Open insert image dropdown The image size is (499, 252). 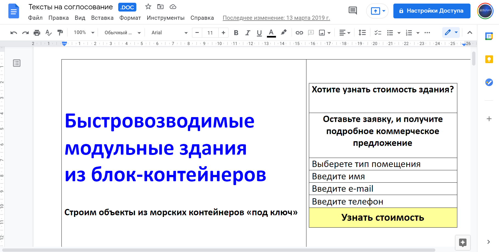[x=325, y=33]
